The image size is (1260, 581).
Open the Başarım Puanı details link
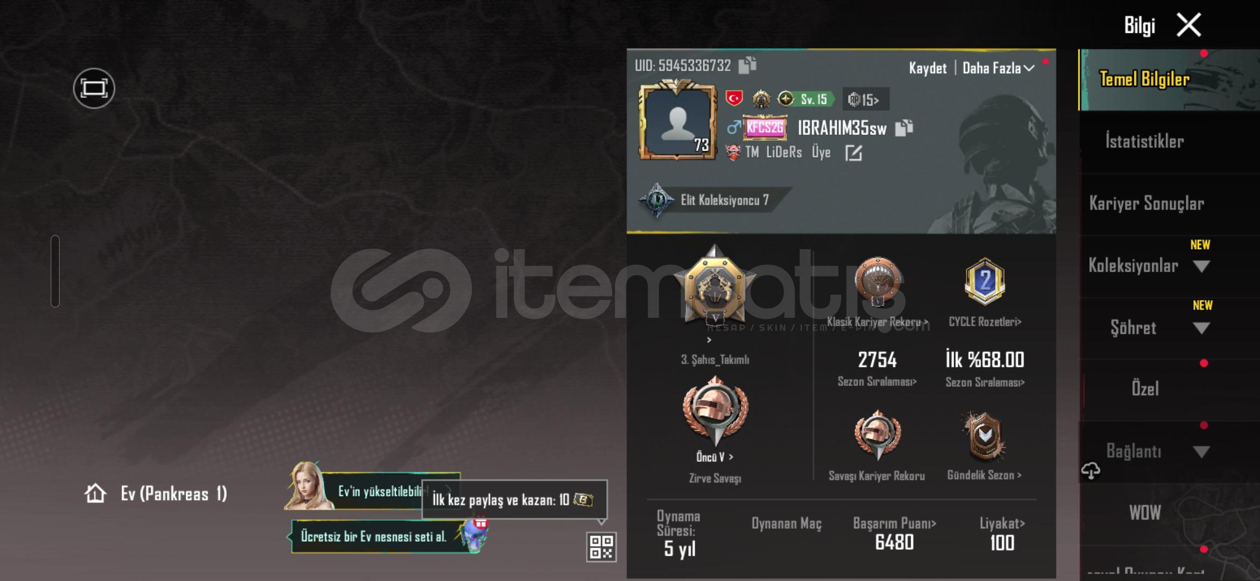pos(894,523)
